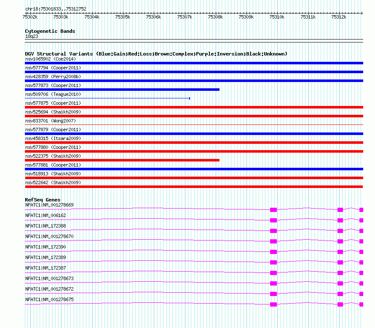Click the middle exon box of NM_001278675

point(340,304)
